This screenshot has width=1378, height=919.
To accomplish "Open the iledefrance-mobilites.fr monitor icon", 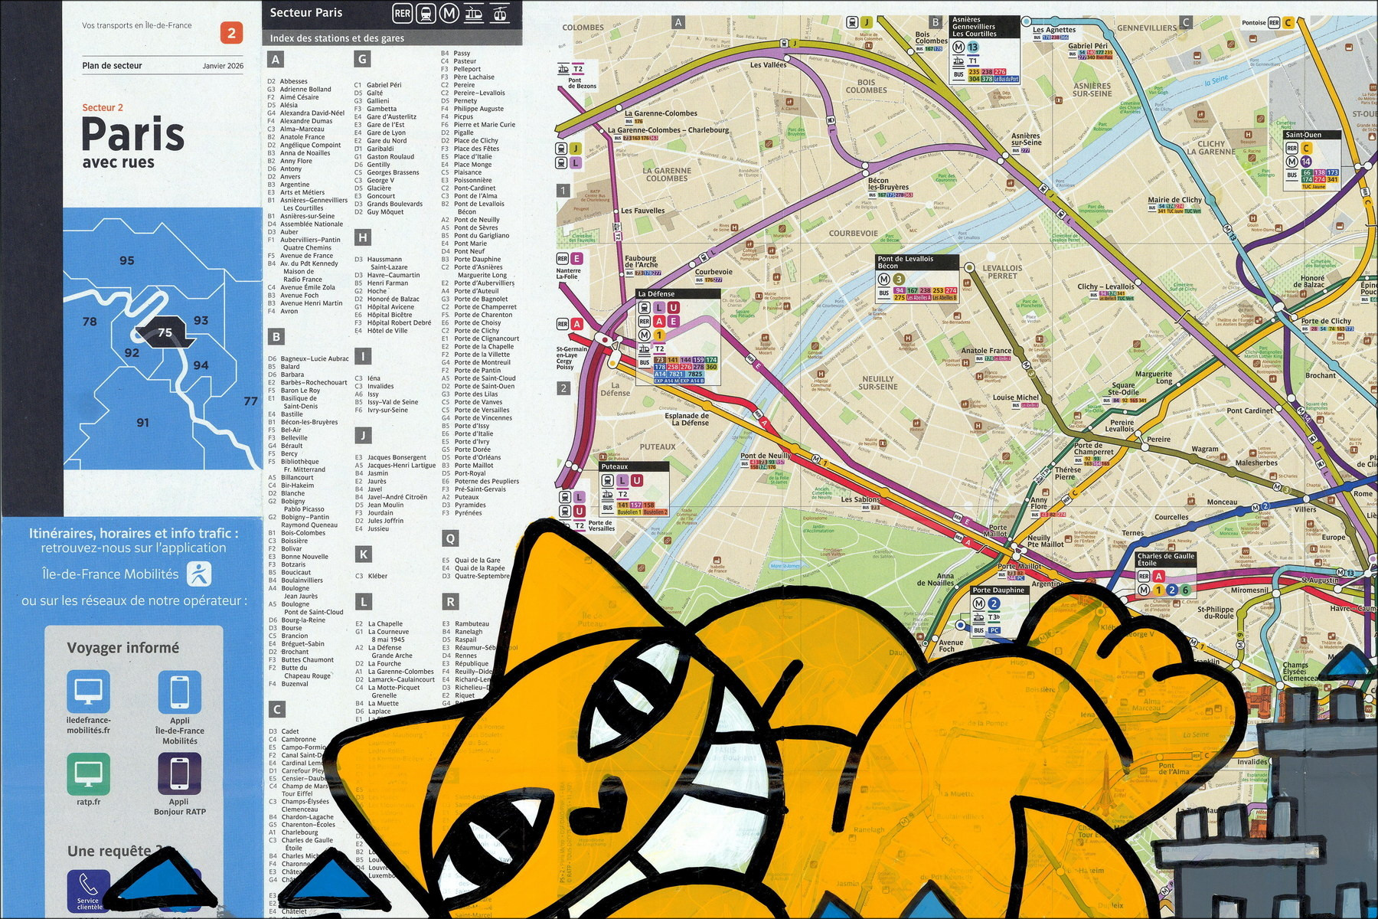I will coord(88,692).
